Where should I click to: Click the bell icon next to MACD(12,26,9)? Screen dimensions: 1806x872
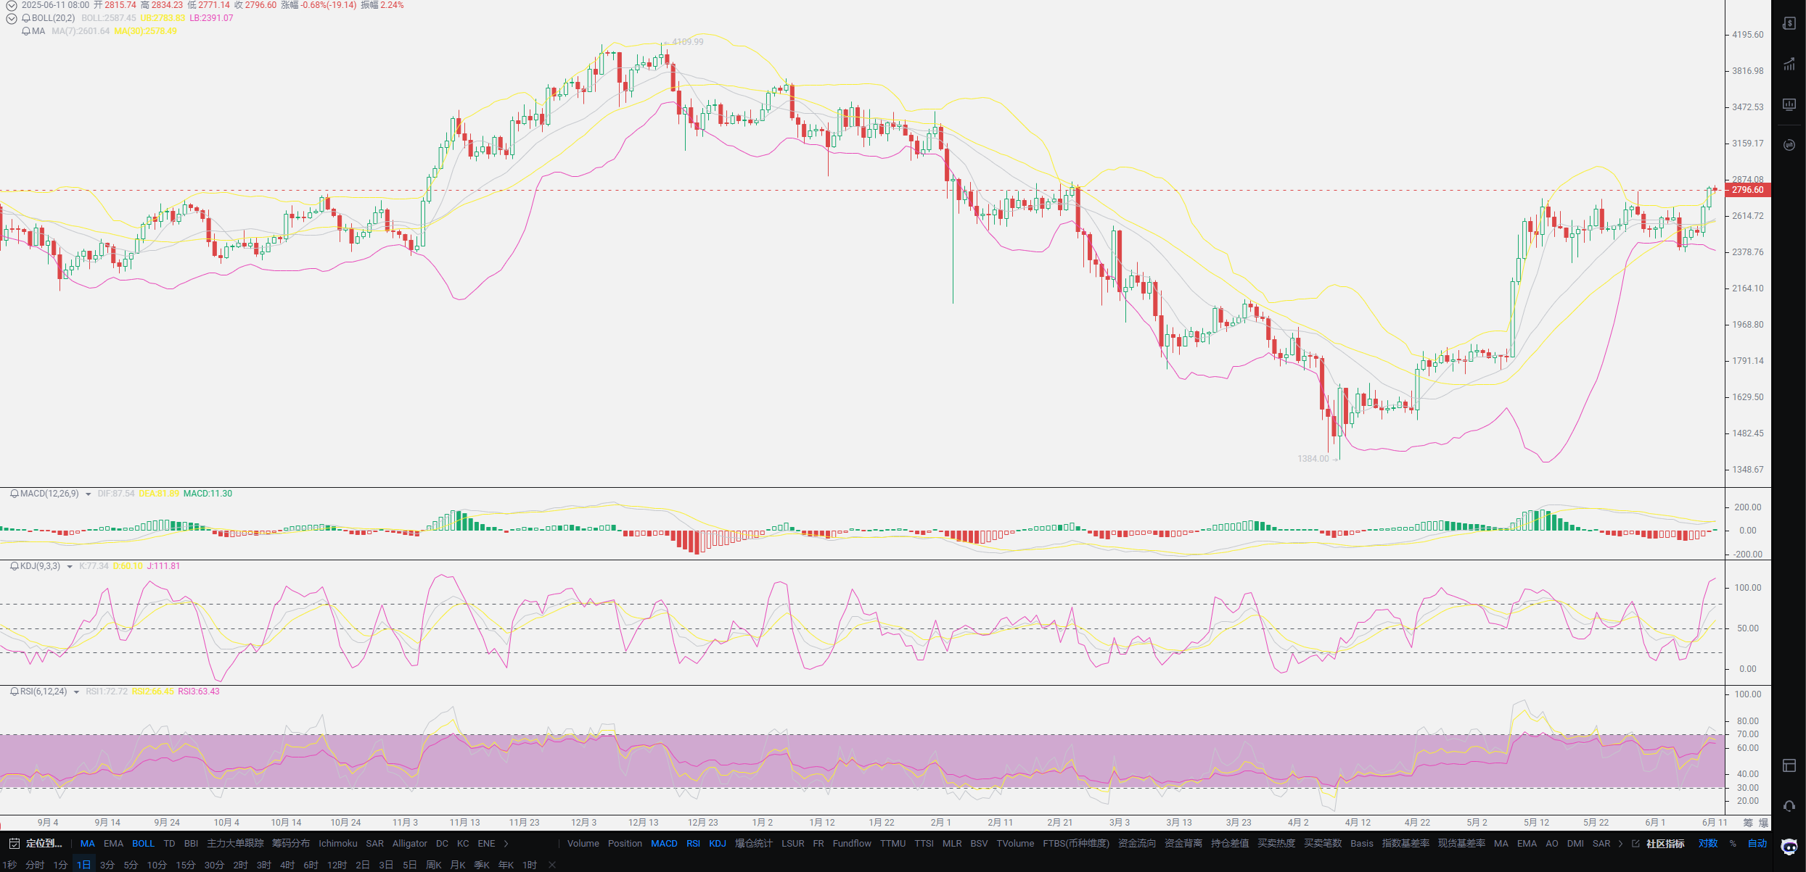(15, 494)
